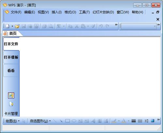
Task: Click the New document icon
Action: [7, 26]
